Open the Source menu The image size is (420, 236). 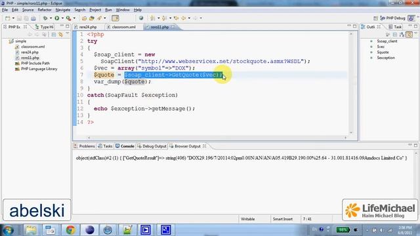coord(28,10)
